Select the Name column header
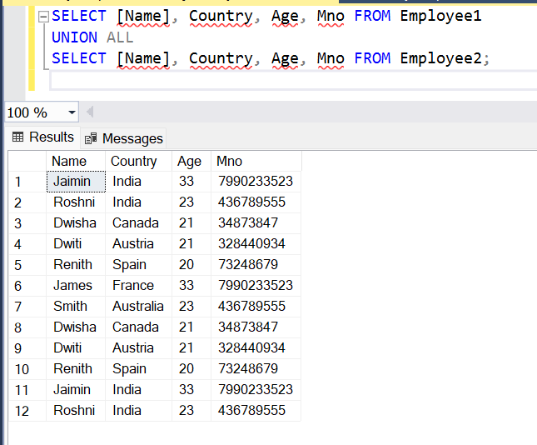Screen dimensions: 537x445 75,161
